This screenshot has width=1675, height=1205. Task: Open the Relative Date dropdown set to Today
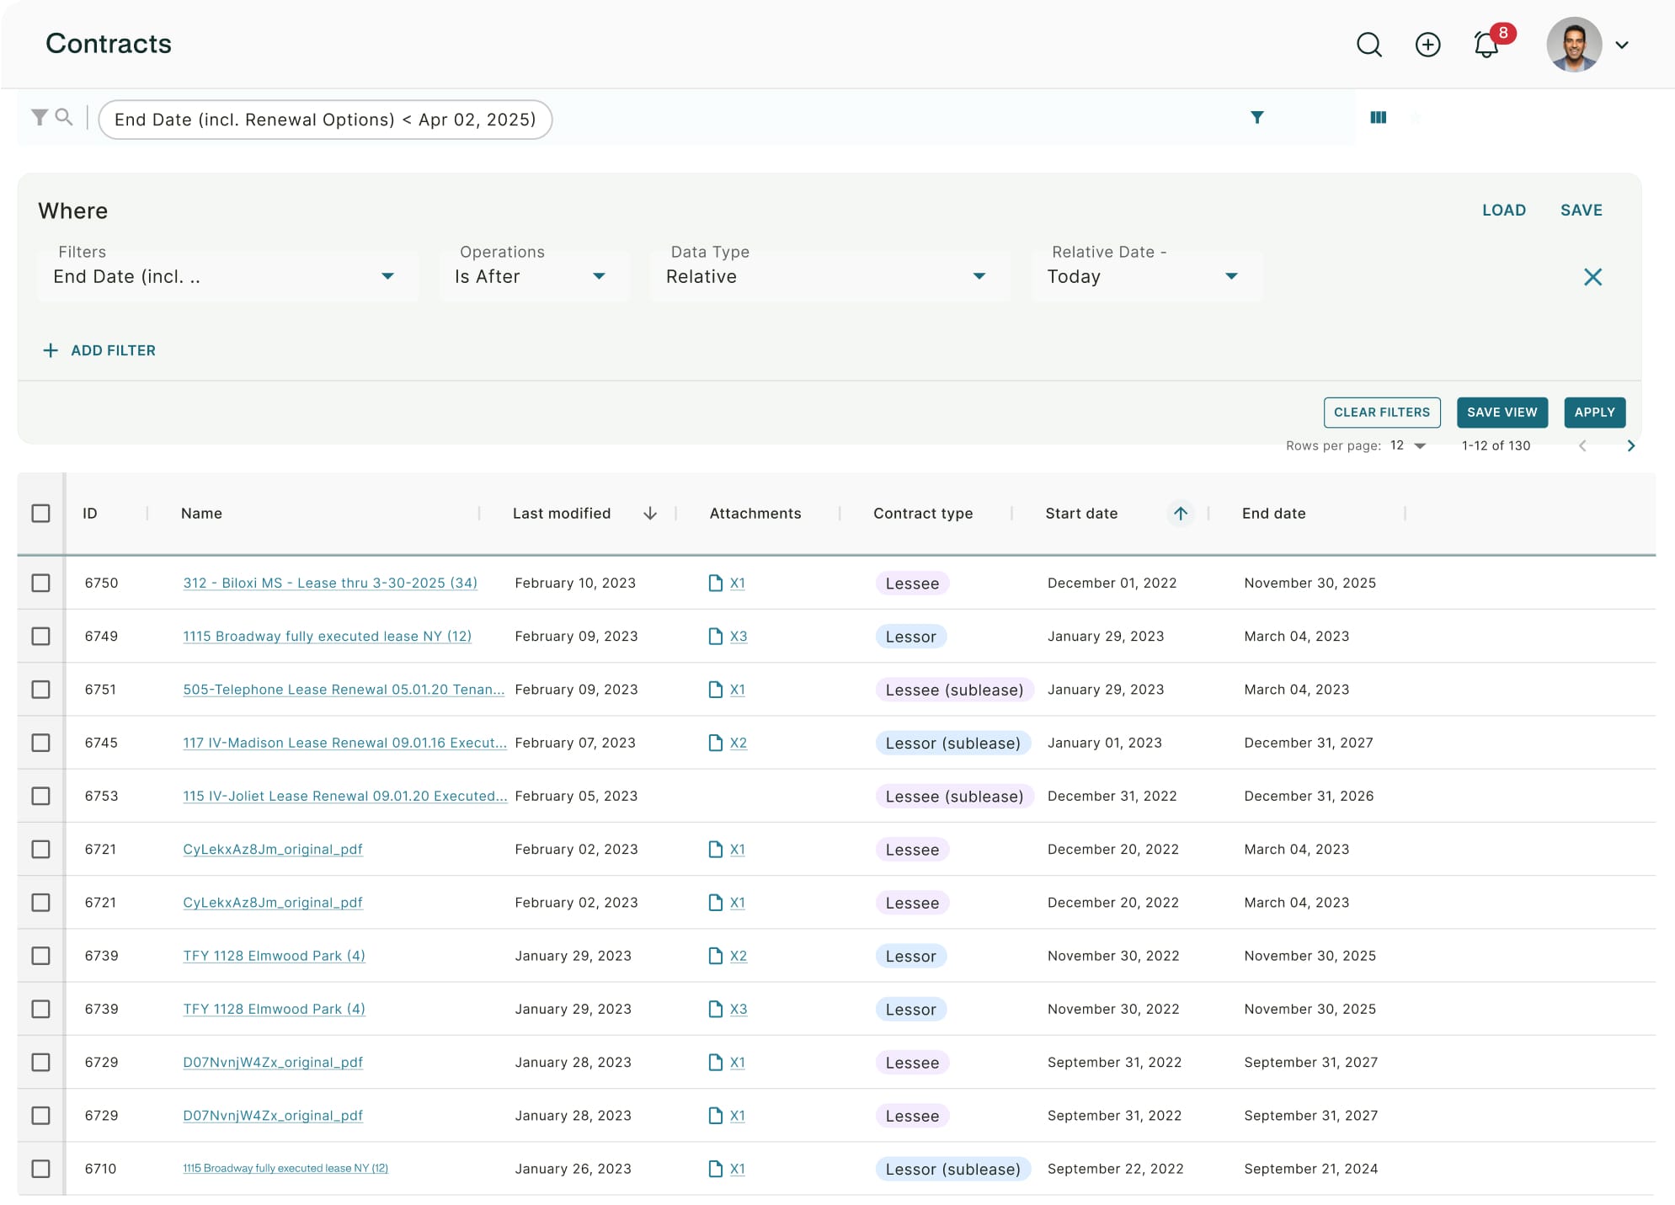point(1146,276)
